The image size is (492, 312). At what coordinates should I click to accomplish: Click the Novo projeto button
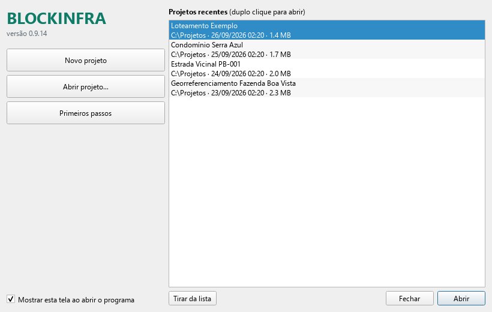pos(86,60)
